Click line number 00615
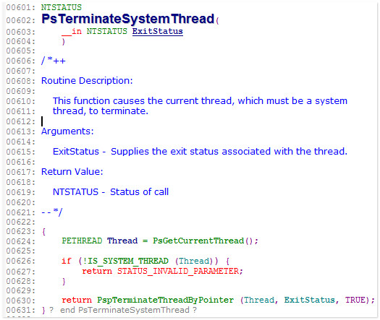The image size is (380, 320). pyautogui.click(x=20, y=152)
